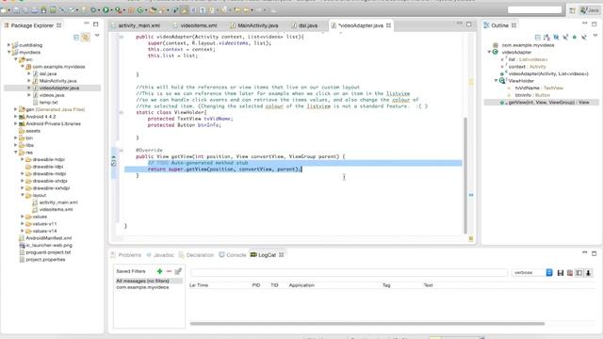The image size is (603, 339).
Task: Select getView method in Outline
Action: tap(548, 103)
